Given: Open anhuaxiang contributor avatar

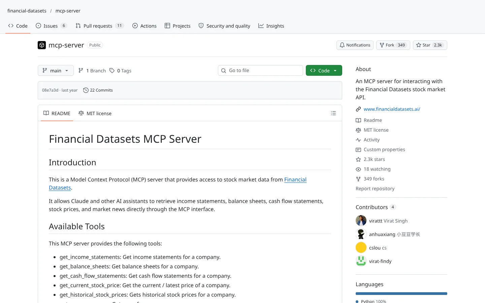Looking at the screenshot, I should (361, 234).
